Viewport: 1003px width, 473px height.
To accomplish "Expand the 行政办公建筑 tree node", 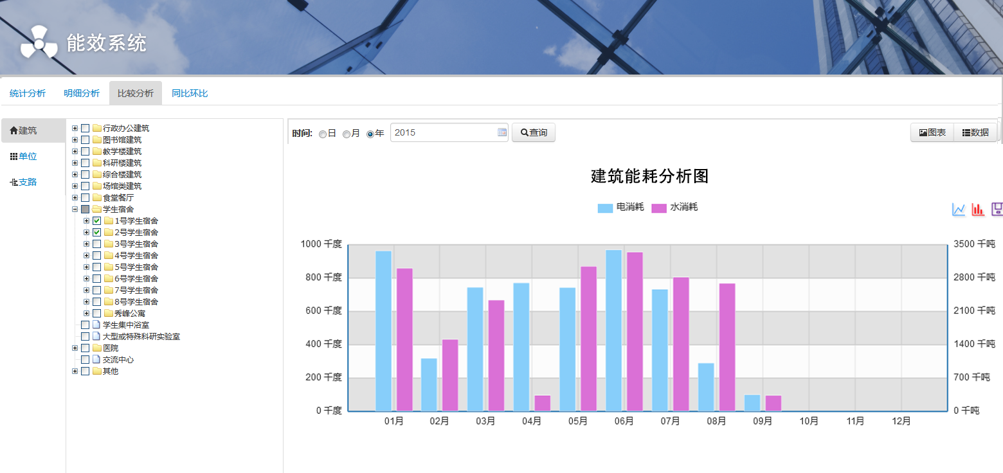I will point(75,128).
